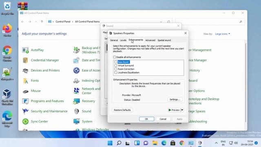Select the Enhancements tab

[136, 40]
